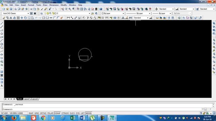Viewport: 216px width, 121px height.
Task: Click the coordinates readout in status bar
Action: click(12, 113)
